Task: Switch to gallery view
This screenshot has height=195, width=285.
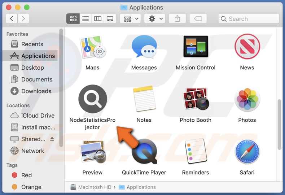Action: [x=110, y=18]
